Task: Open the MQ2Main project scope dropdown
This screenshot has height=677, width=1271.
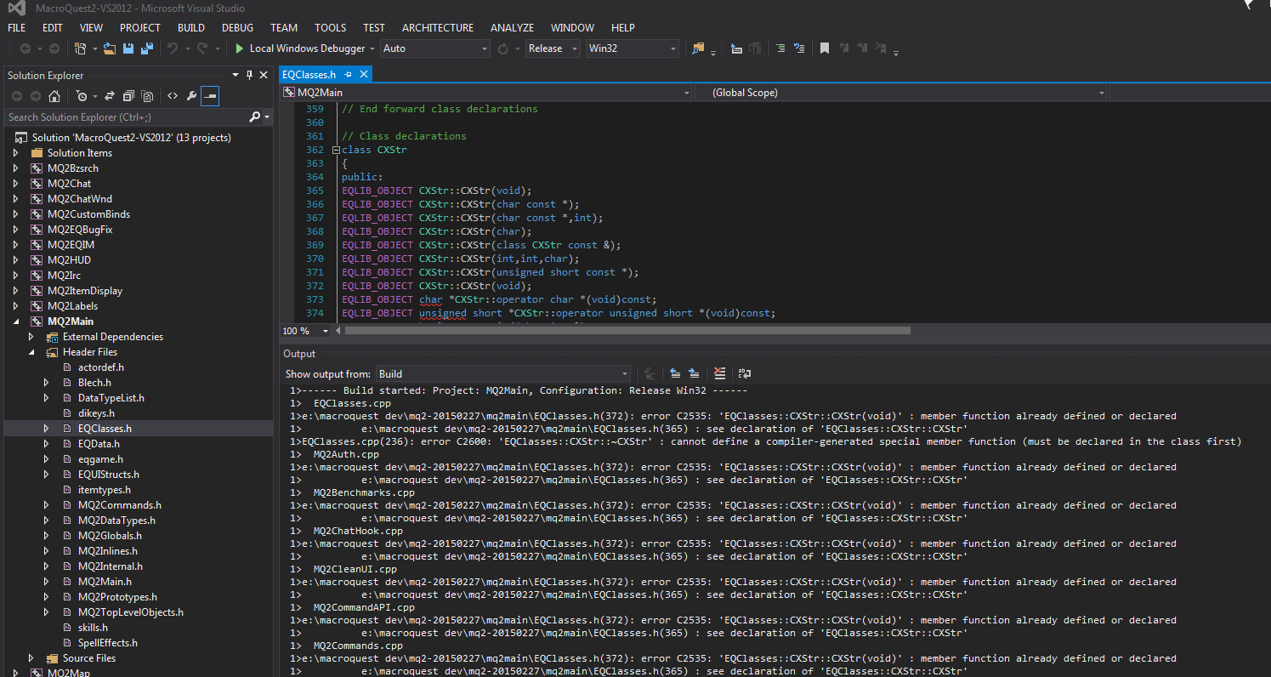Action: click(x=486, y=93)
